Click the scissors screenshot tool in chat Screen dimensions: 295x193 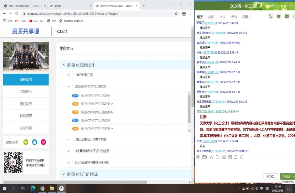[211, 157]
